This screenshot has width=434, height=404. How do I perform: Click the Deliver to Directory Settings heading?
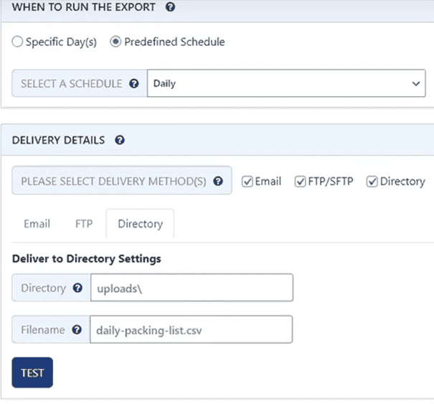[87, 258]
